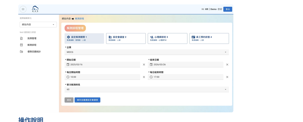Click the 解測排程管理 heading badge
This screenshot has height=122, width=303.
tap(75, 28)
